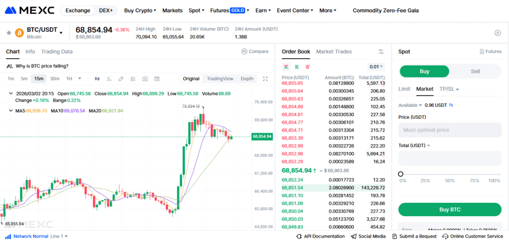Viewport: 509px width, 242px height.
Task: Select the Limit order tab
Action: (x=404, y=89)
